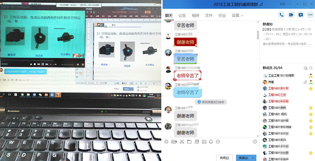Go to previous track in the media player
Image resolution: width=315 pixels, height=161 pixels.
tap(38, 64)
